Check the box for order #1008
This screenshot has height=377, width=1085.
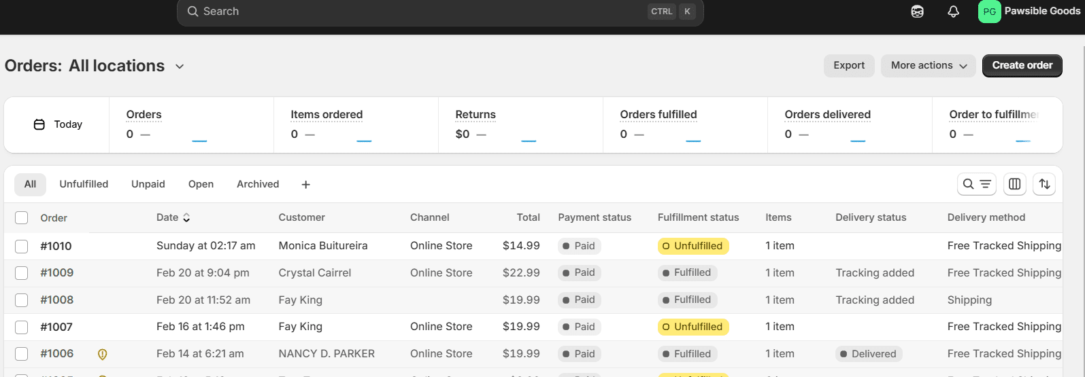click(22, 300)
